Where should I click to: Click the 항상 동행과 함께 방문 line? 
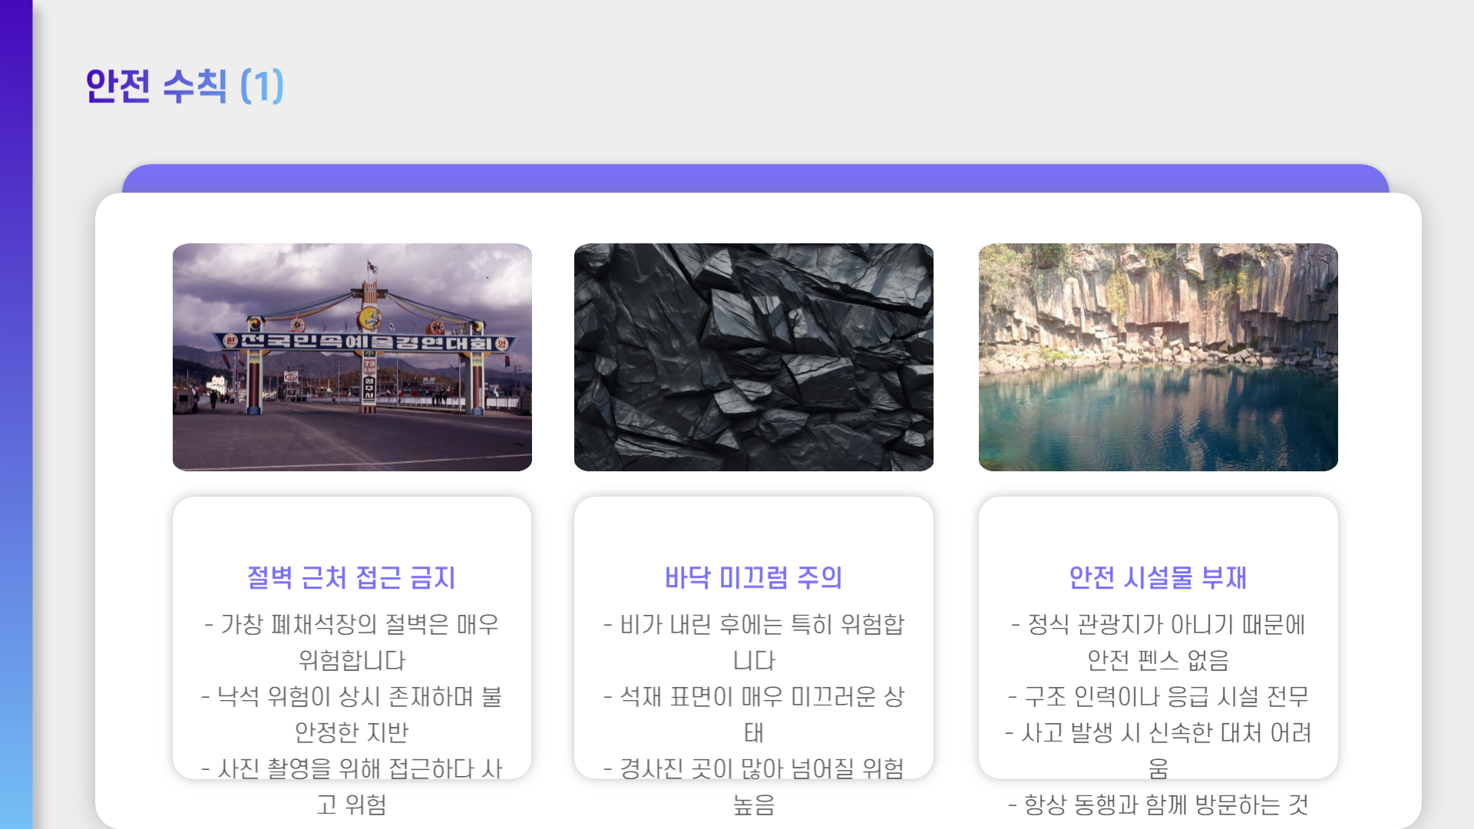pos(1158,804)
